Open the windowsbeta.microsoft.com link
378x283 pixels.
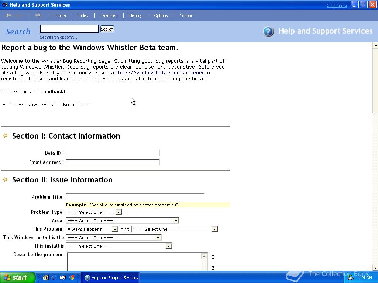(x=160, y=73)
